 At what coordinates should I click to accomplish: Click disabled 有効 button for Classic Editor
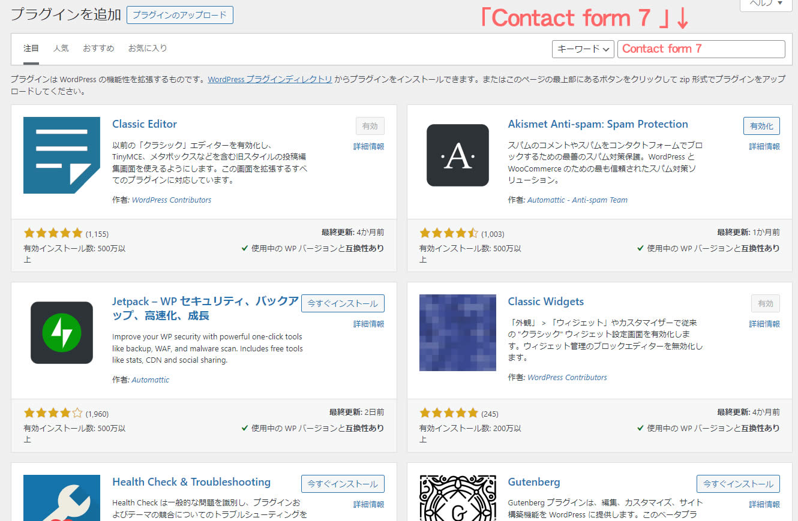tap(370, 126)
